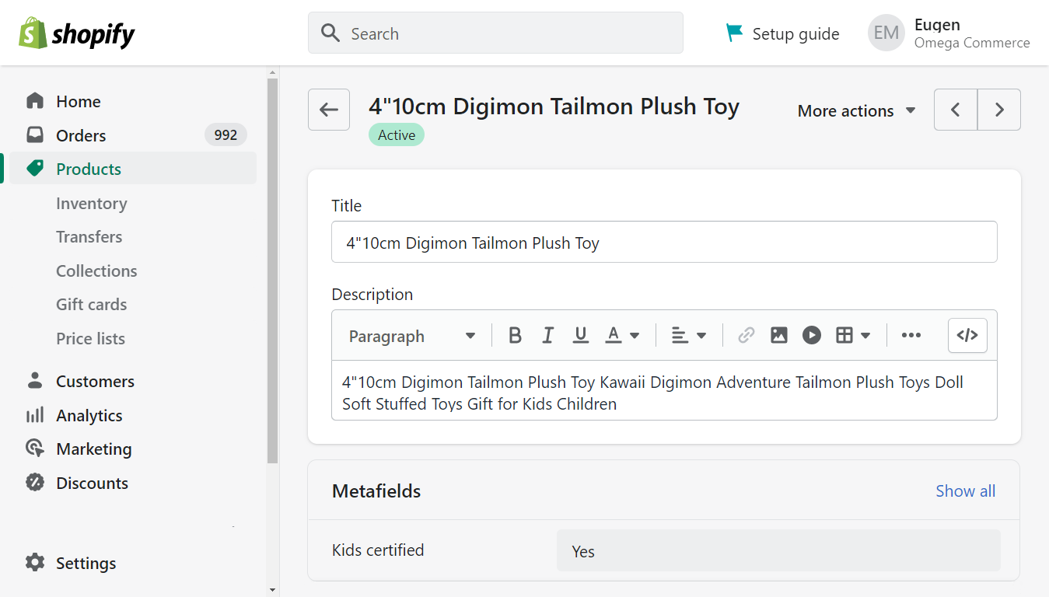
Task: Open Transfers under Products
Action: point(89,236)
